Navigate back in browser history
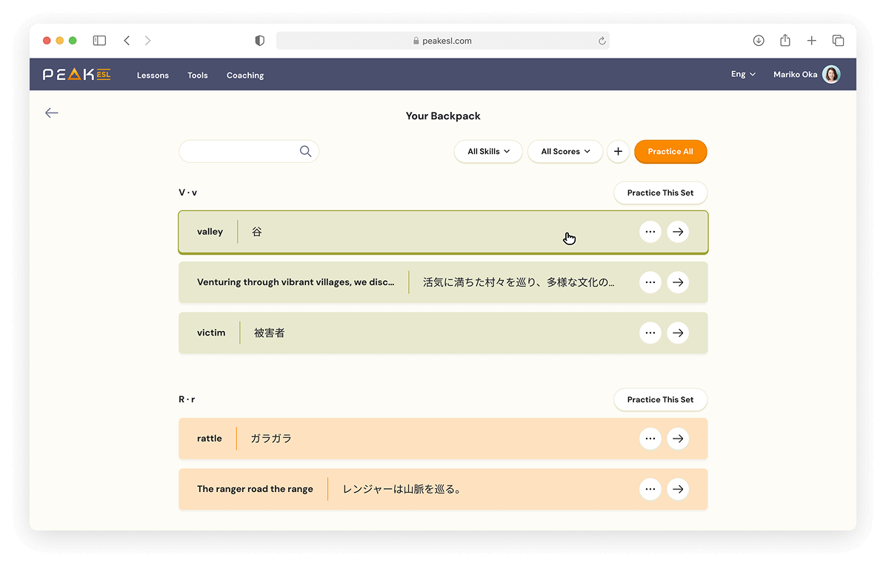The height and width of the screenshot is (566, 886). click(x=127, y=41)
